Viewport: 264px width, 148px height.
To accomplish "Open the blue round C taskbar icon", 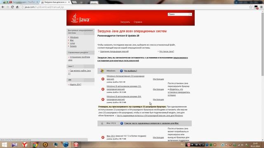I will coord(66,145).
